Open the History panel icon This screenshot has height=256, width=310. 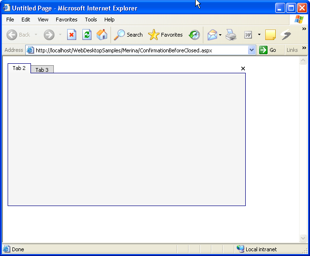[x=194, y=35]
